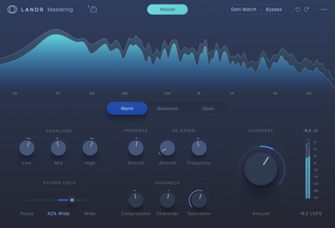Click the redo arrow icon
The image size is (335, 228).
click(307, 10)
